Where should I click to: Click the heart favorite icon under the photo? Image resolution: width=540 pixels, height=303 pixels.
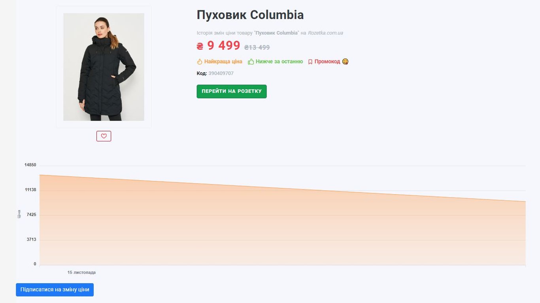104,136
